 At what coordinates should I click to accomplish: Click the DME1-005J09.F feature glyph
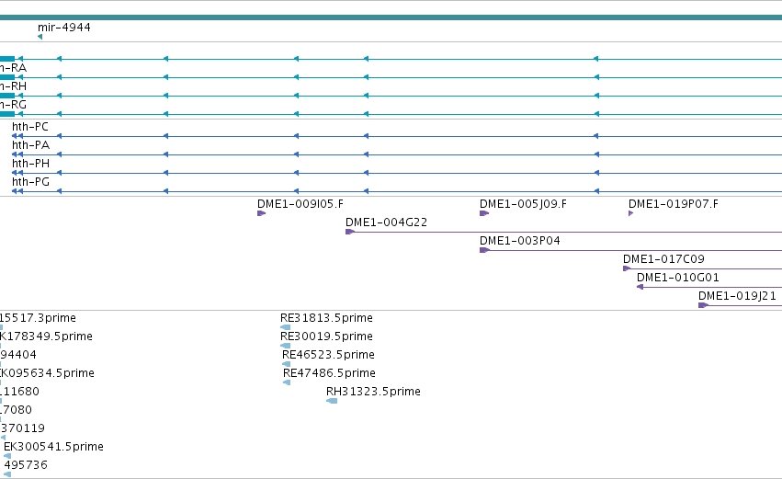click(x=483, y=213)
